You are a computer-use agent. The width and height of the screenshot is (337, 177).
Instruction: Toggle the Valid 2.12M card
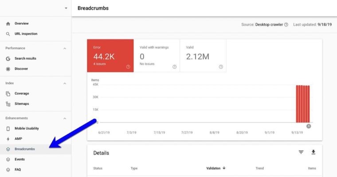point(203,55)
